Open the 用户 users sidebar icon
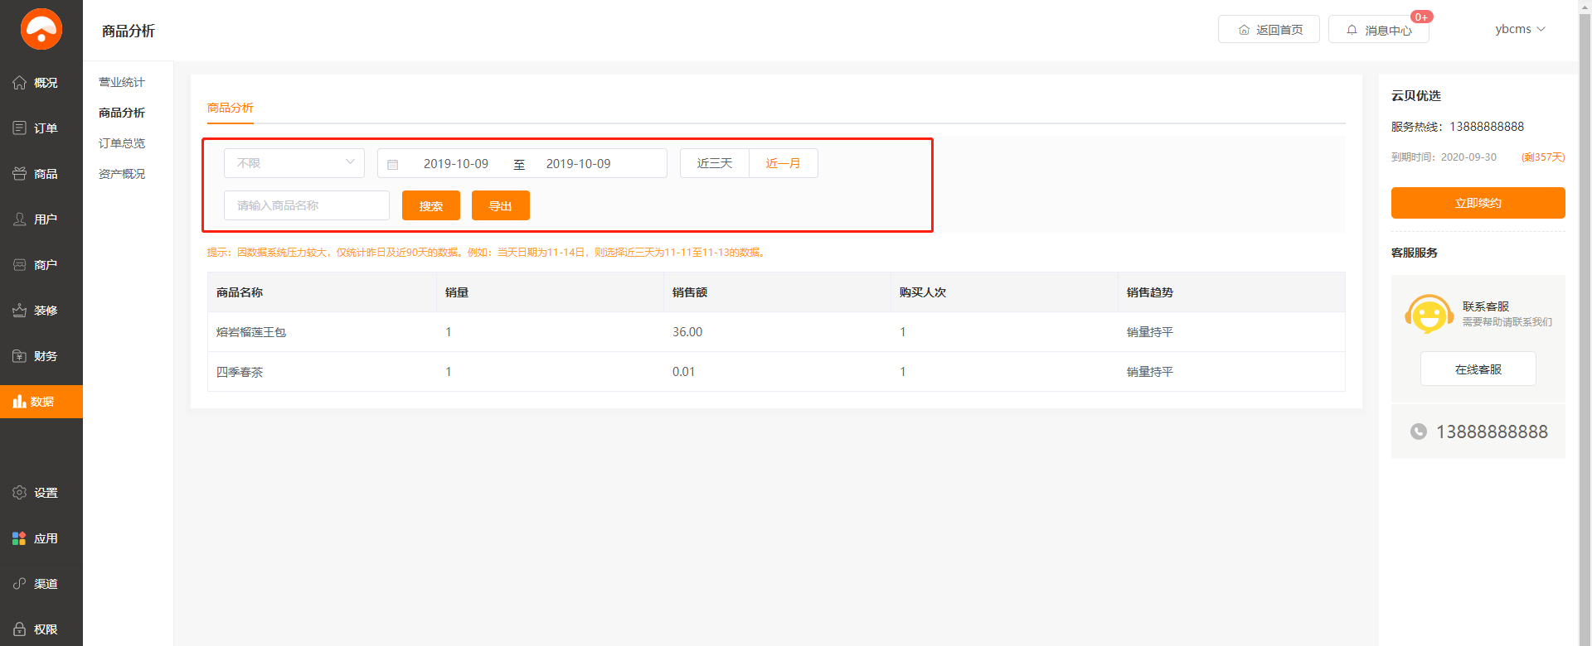Screen dimensions: 1592x646 click(20, 219)
